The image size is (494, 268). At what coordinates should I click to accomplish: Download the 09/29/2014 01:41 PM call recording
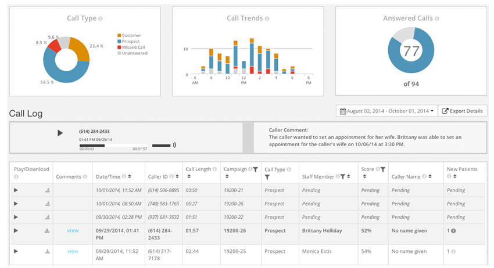(x=47, y=230)
